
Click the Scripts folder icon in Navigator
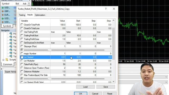point(7,60)
